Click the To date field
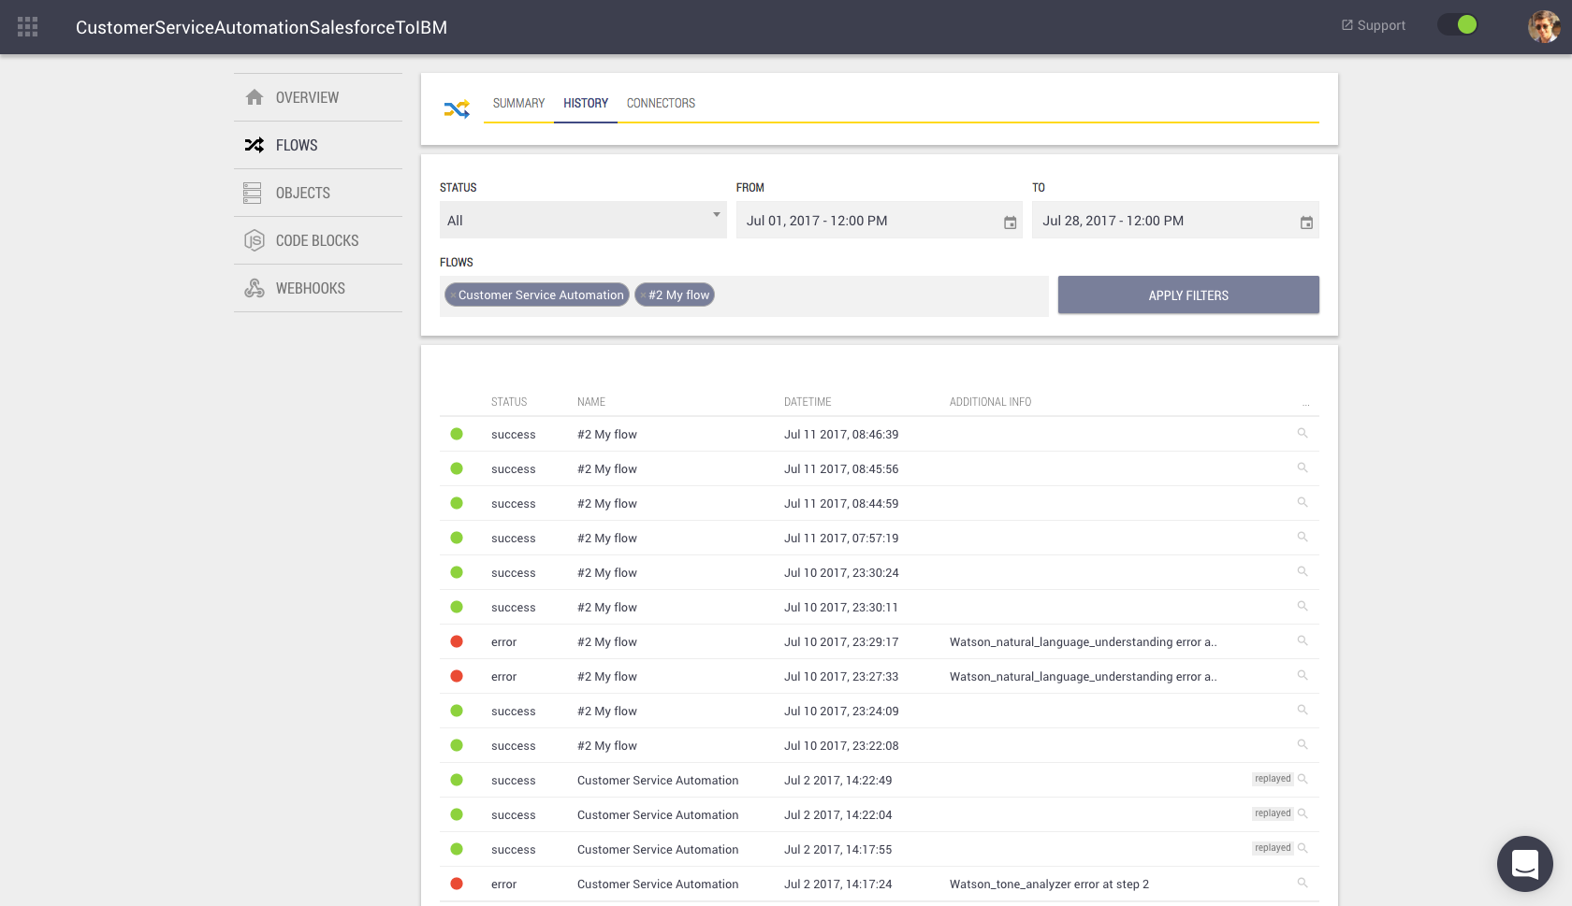Viewport: 1572px width, 906px height. pyautogui.click(x=1175, y=220)
